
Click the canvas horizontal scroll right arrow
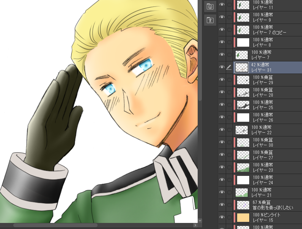[195, 225]
